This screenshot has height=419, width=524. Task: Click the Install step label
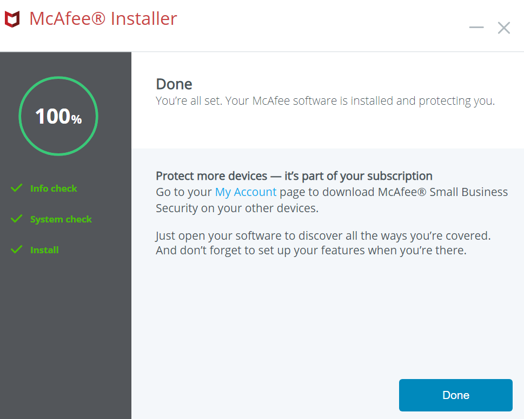[44, 249]
